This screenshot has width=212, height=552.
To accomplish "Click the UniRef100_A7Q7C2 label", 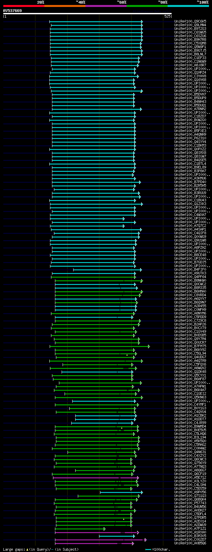I will (x=190, y=226).
